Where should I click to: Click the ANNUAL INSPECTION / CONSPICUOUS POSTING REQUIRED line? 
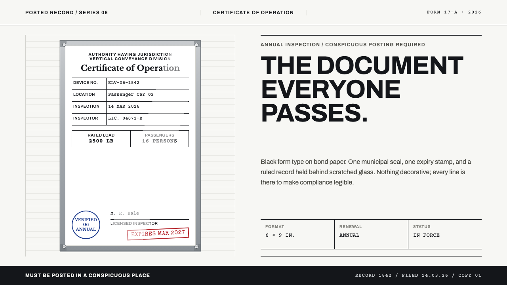tap(343, 45)
